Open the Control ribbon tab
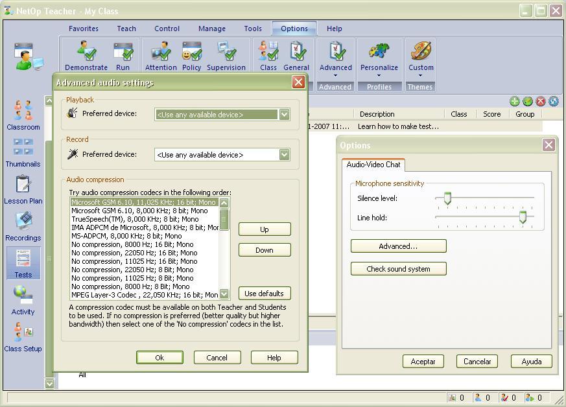 pos(167,29)
